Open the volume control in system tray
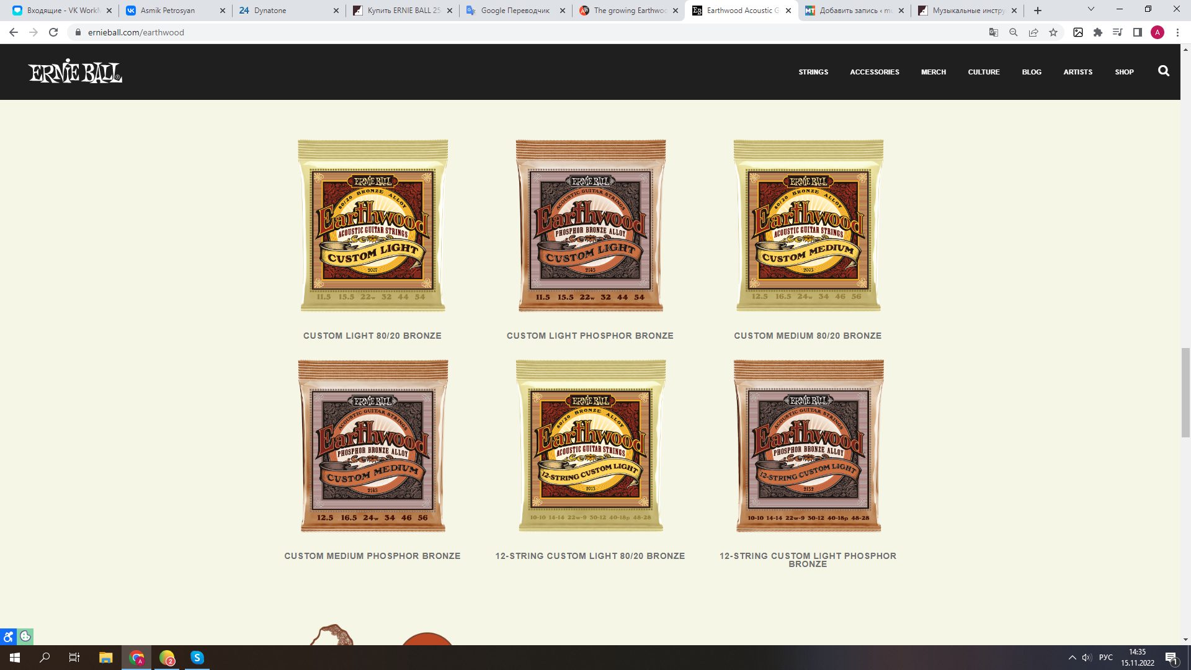 coord(1087,658)
